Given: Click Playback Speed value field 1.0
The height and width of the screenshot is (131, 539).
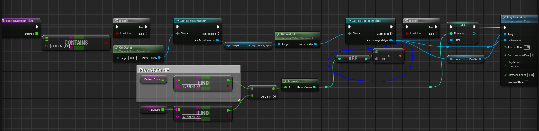Looking at the screenshot, I should click(531, 75).
